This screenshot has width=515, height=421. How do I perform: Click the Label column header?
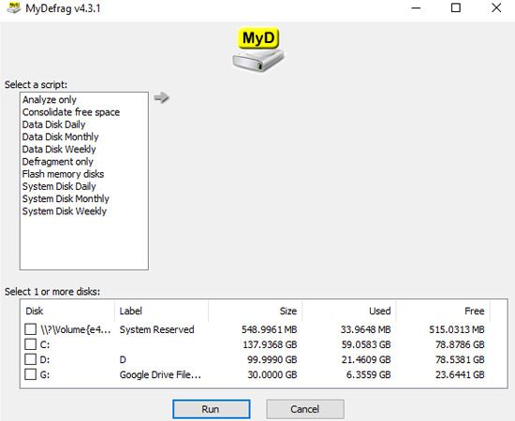(x=161, y=311)
